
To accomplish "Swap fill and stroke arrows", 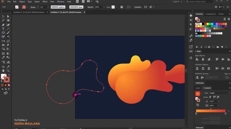I will coord(9,75).
